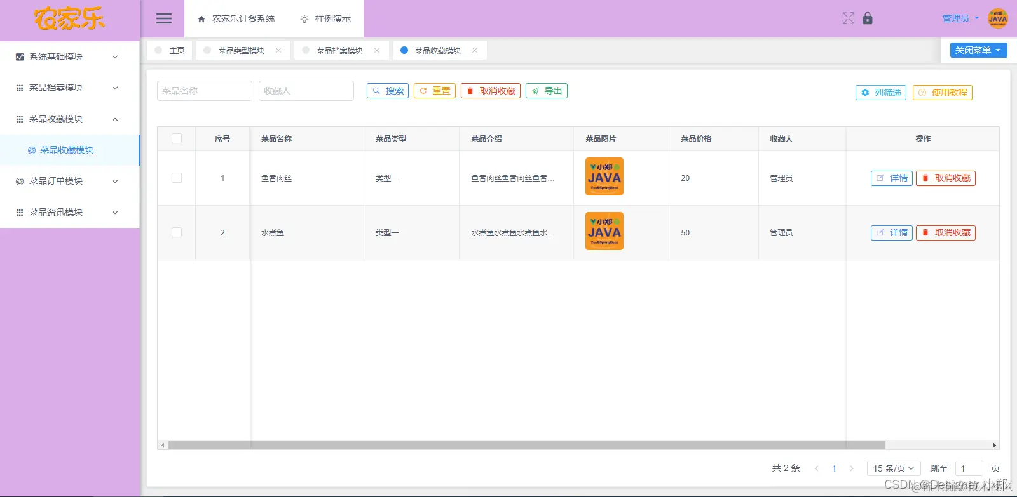
Task: Click the horizontal scrollbar under the table
Action: pyautogui.click(x=527, y=446)
